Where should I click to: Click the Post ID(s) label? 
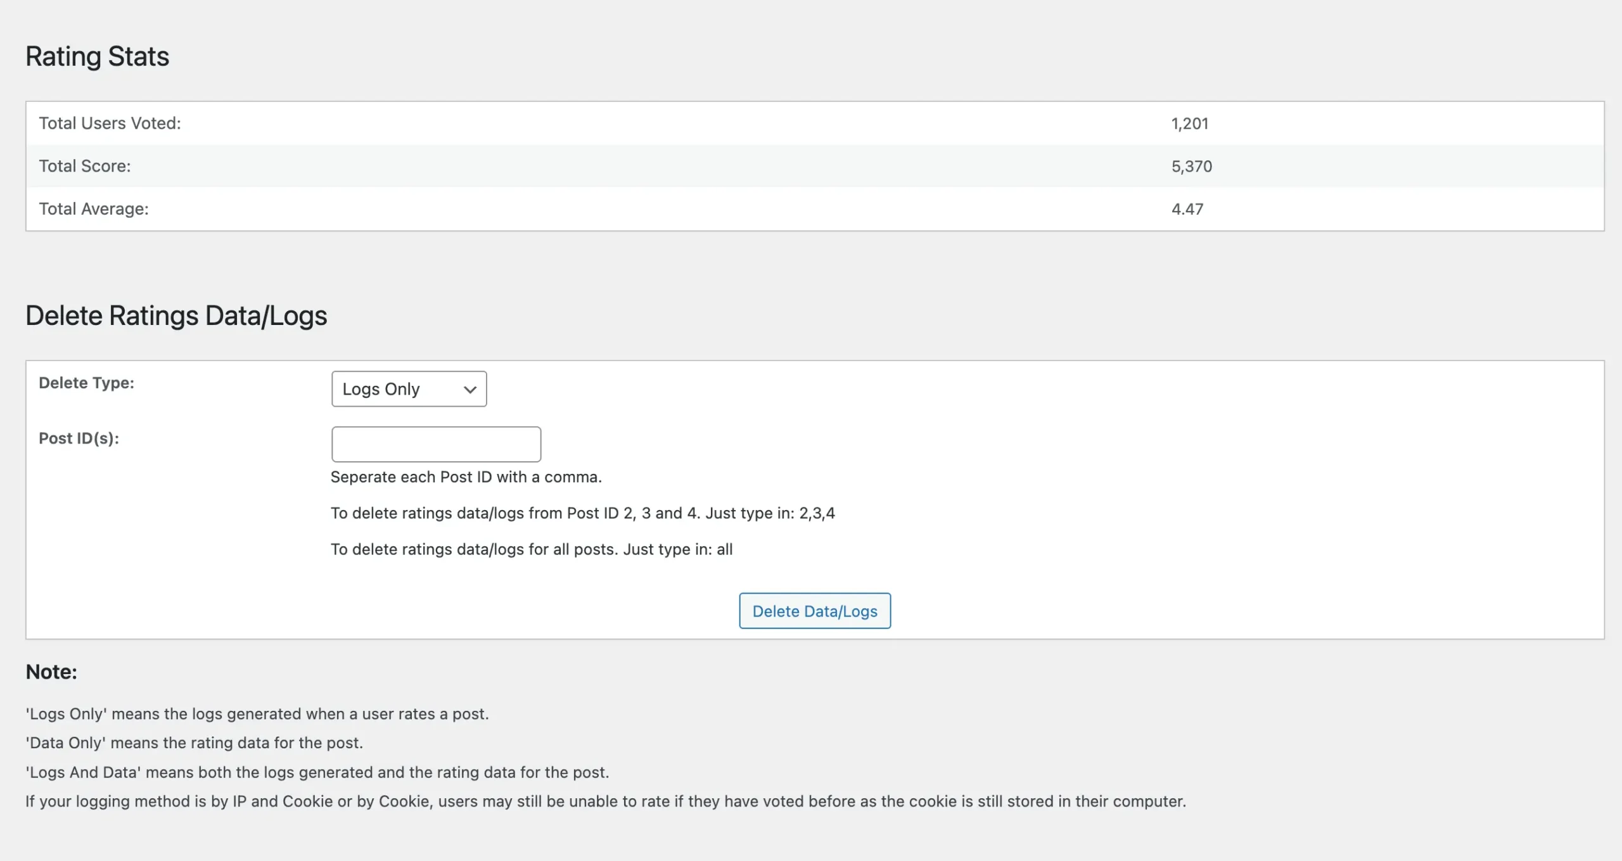pos(79,438)
